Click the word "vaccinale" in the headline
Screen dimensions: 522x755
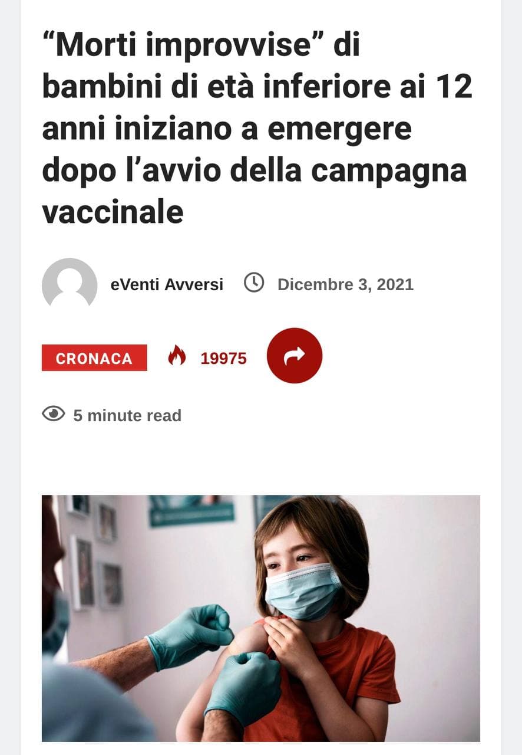tap(113, 212)
